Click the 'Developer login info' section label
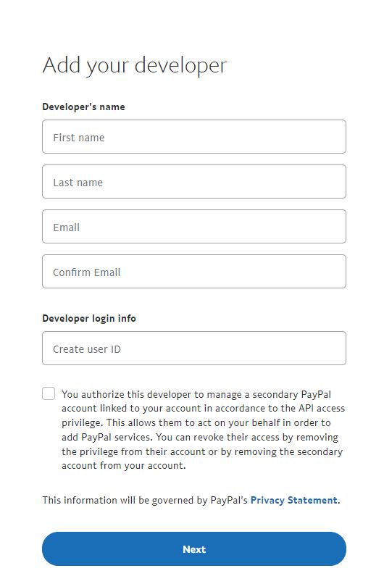 click(x=89, y=318)
